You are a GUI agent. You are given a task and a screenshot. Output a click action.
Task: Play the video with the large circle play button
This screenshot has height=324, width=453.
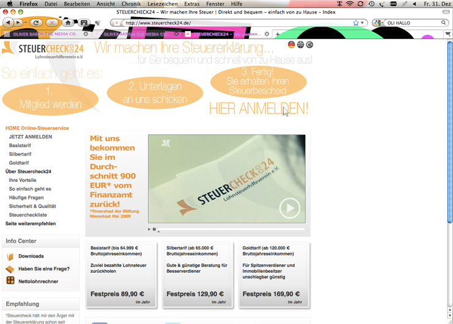coord(290,208)
